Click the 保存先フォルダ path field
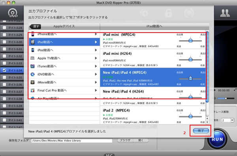237x156 pixels. point(72,141)
